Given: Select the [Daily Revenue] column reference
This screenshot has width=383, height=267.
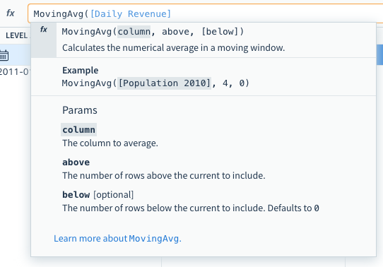Looking at the screenshot, I should 131,14.
